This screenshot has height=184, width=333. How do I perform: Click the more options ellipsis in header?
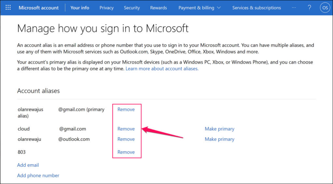(x=294, y=7)
